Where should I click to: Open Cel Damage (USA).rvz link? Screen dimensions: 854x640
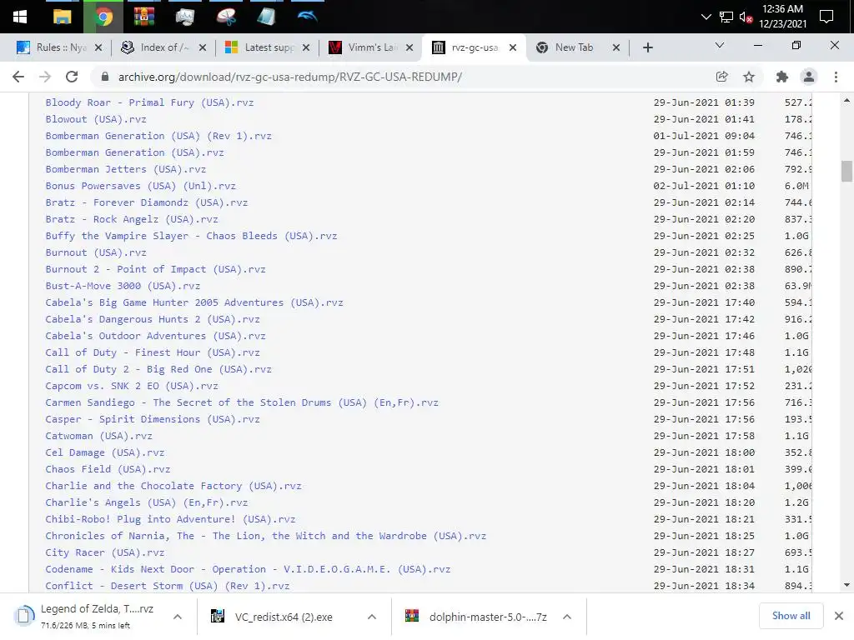pyautogui.click(x=104, y=452)
